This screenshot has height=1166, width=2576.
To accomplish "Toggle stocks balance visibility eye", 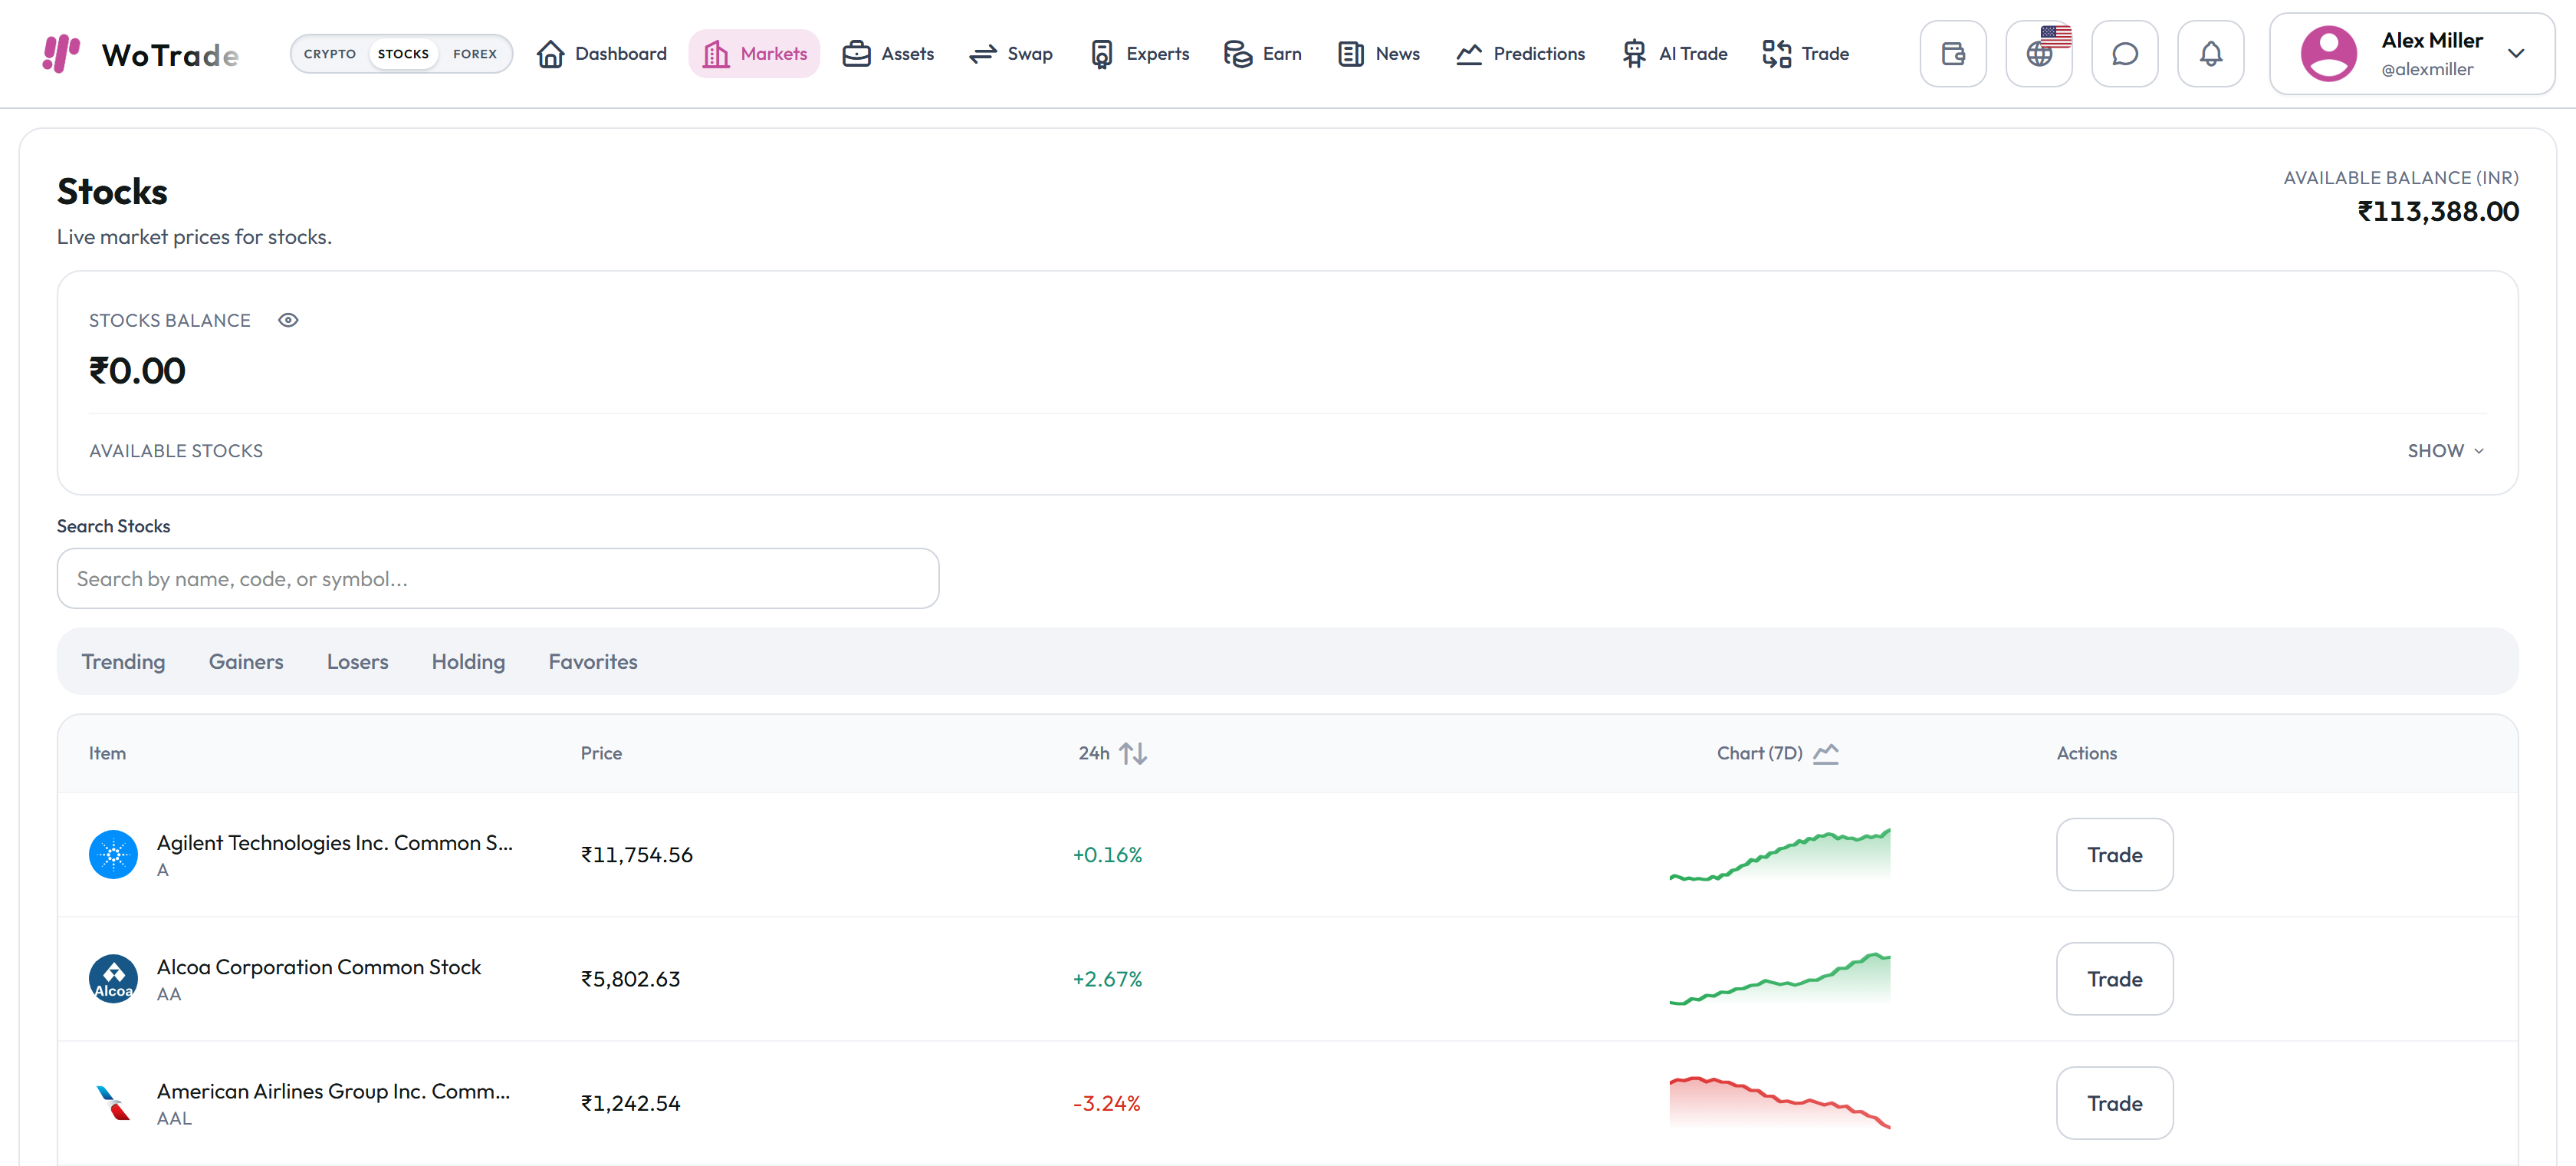I will [288, 321].
